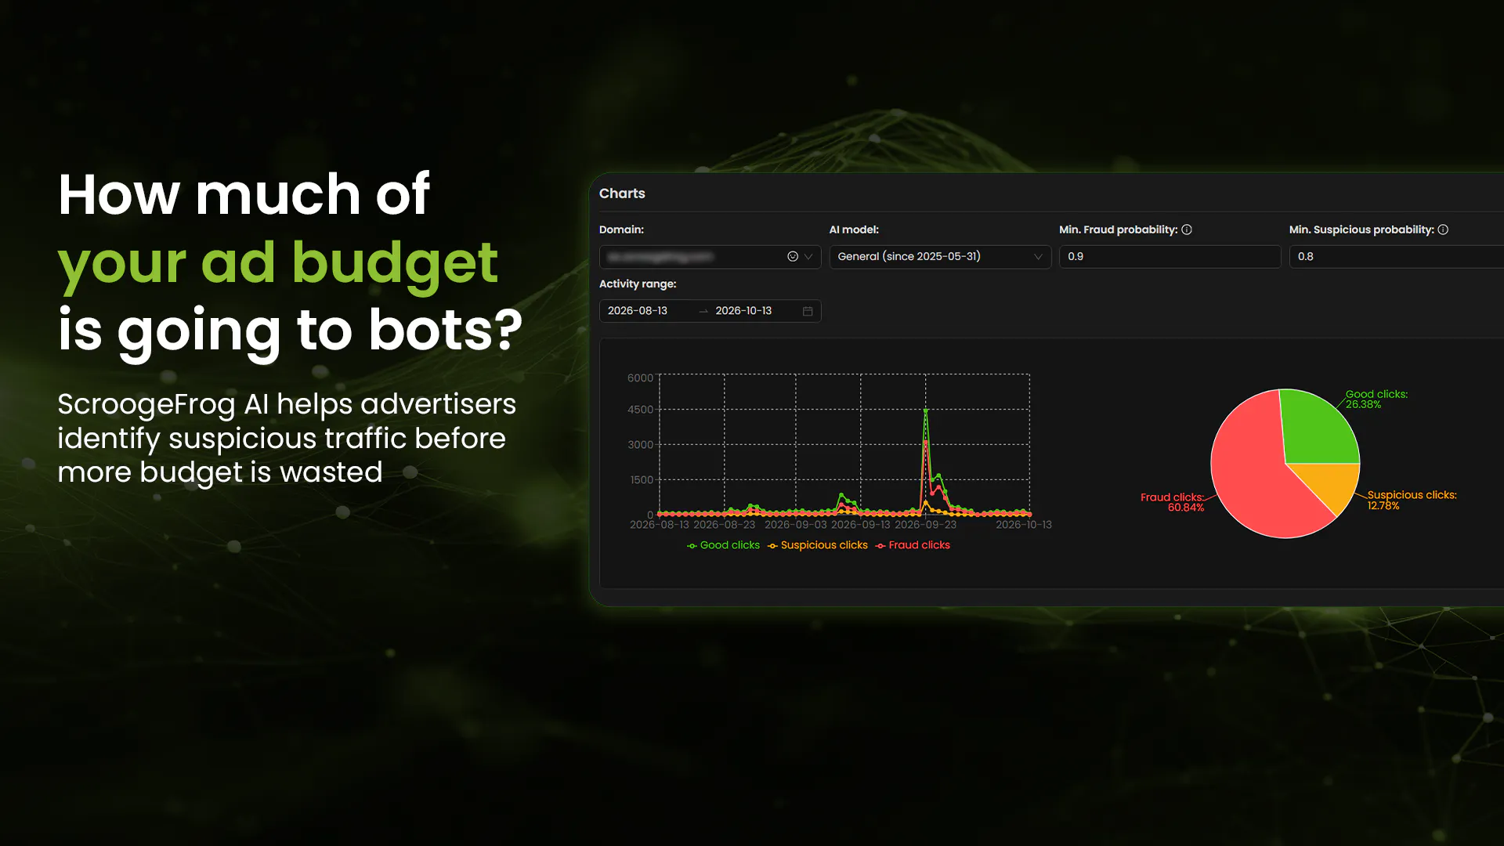Click the 'Suspicious clicks: 12.78%' label
The image size is (1504, 846).
1412,501
